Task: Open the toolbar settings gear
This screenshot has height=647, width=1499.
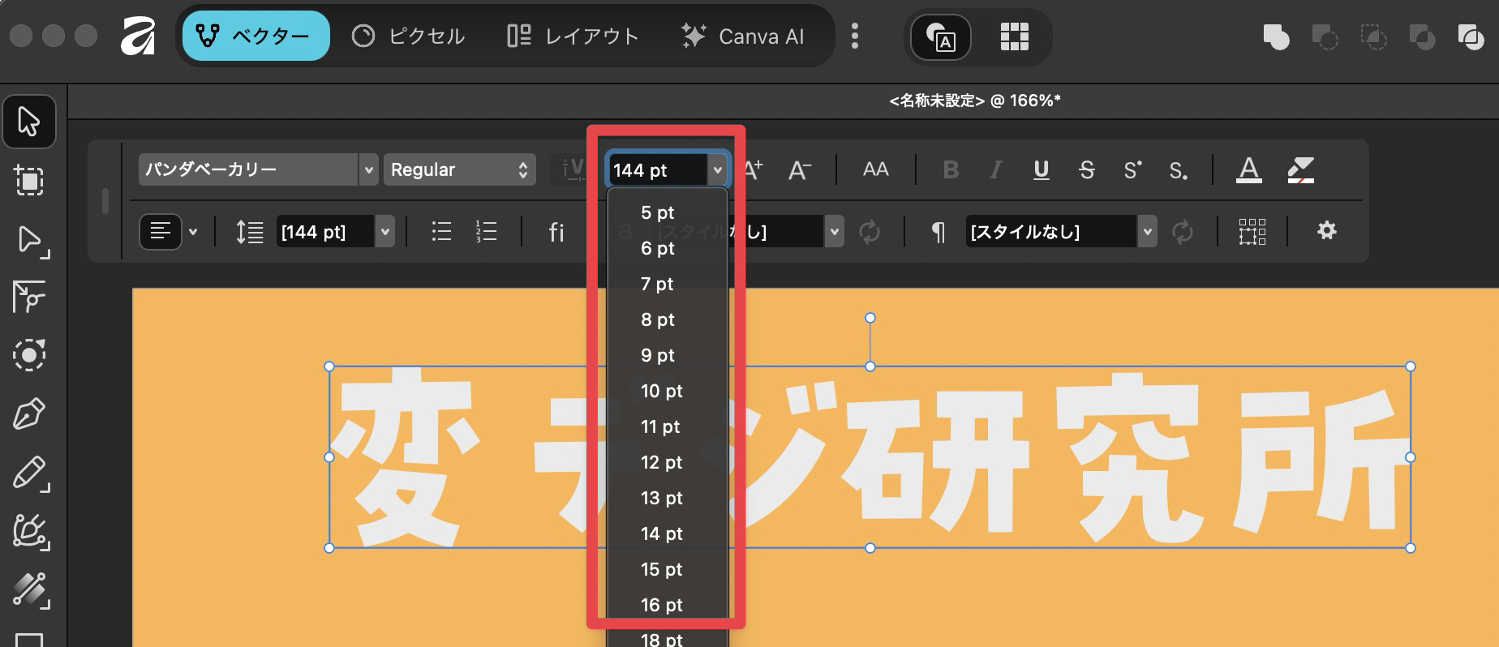Action: coord(1327,231)
